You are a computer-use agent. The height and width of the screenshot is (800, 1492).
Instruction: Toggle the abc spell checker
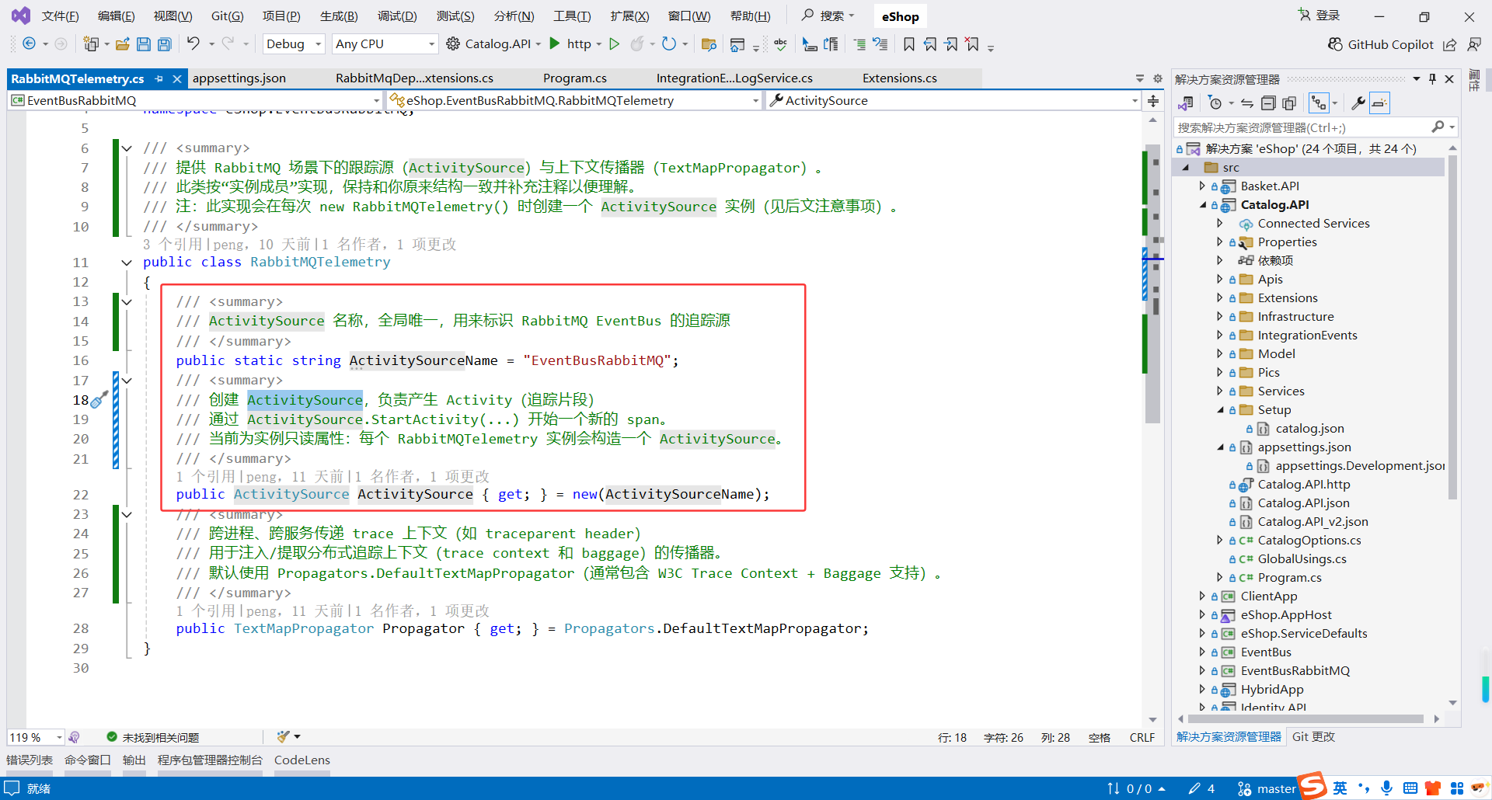coord(780,44)
